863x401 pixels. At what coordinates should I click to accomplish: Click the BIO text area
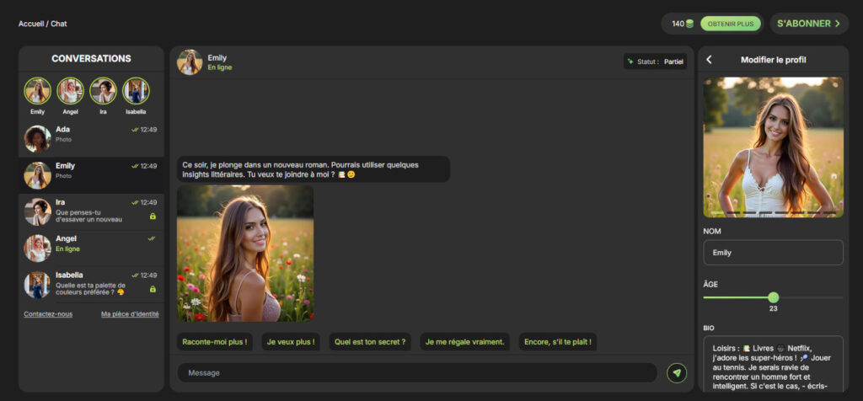774,364
